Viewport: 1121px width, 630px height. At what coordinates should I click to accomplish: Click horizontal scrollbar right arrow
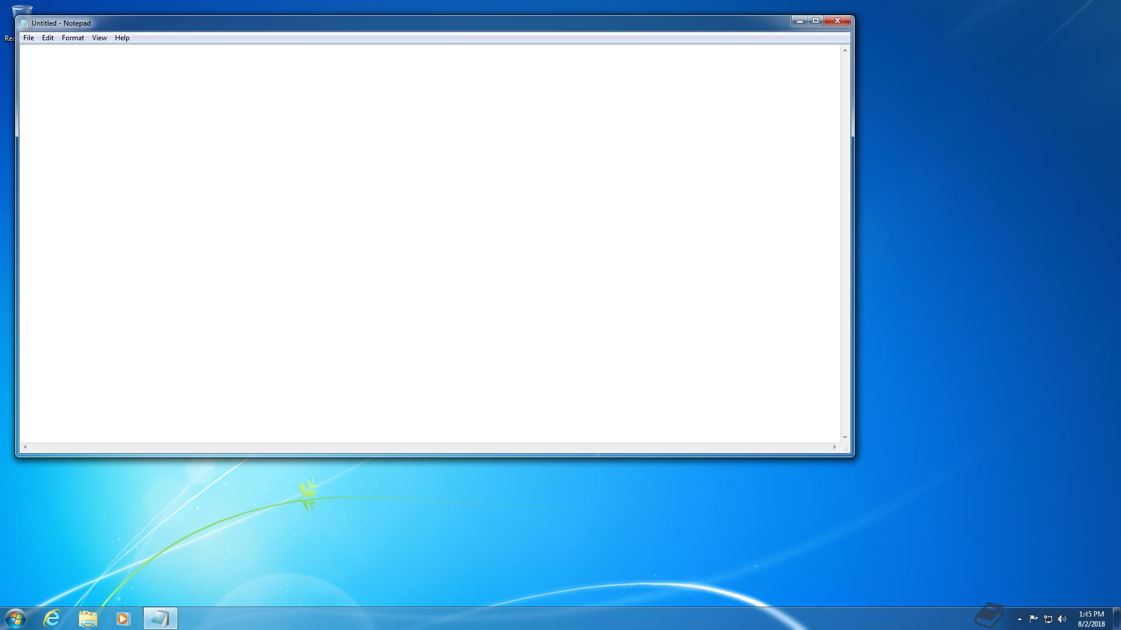click(x=834, y=447)
